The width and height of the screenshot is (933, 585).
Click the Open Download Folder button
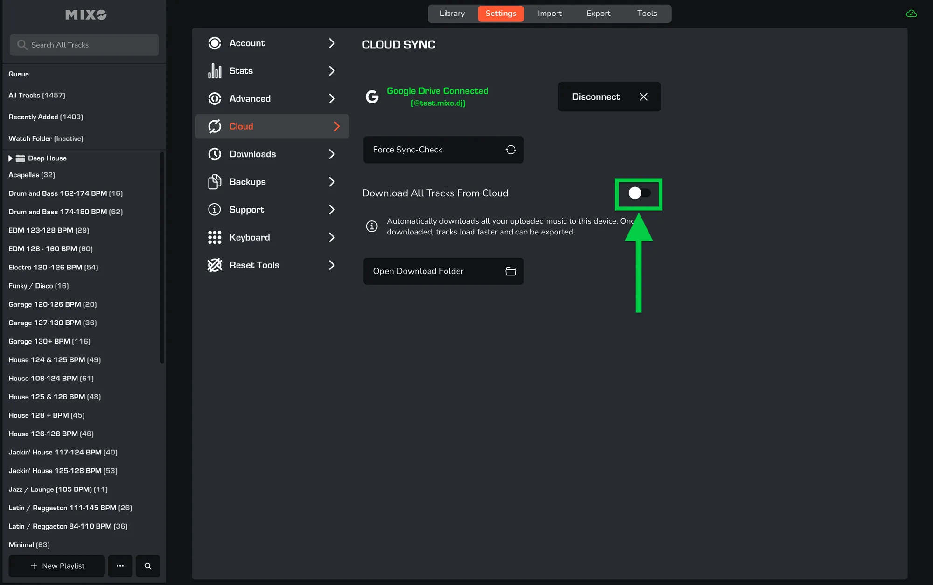[443, 271]
